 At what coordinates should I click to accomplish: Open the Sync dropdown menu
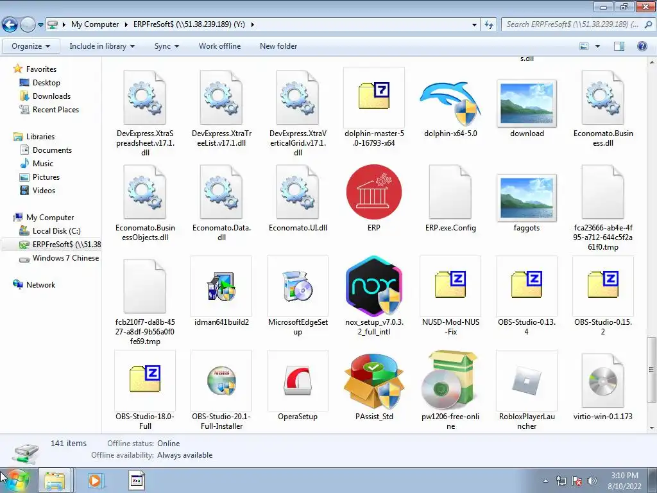[166, 46]
